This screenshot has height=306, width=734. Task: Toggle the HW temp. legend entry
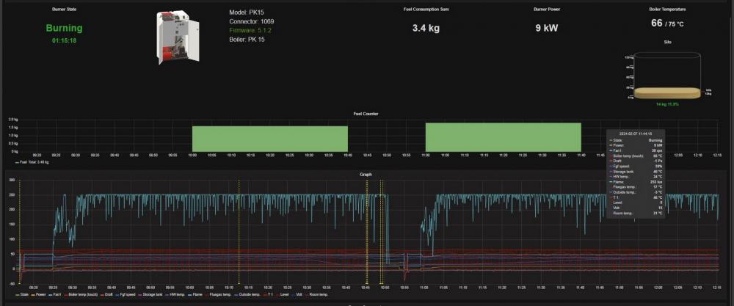175,295
